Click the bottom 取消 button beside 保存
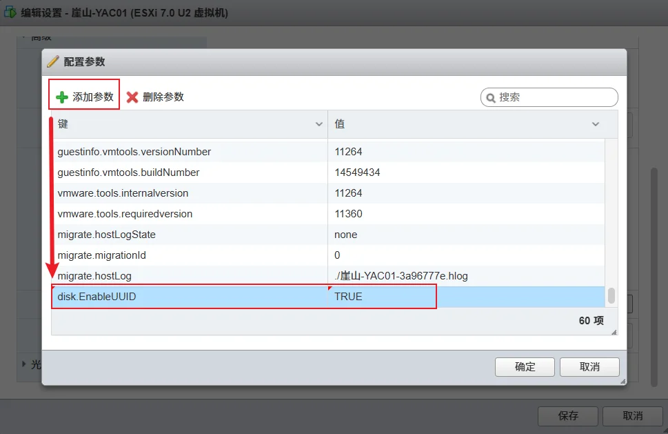 (632, 416)
